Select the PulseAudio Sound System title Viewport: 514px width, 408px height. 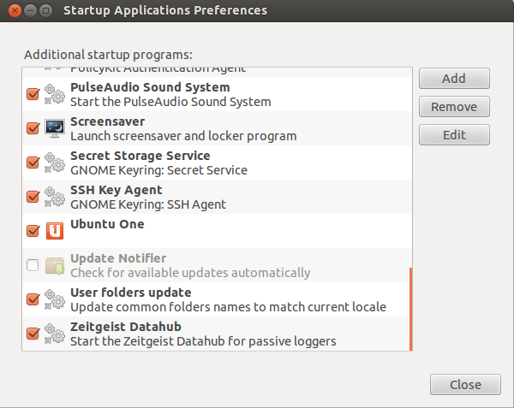[150, 87]
